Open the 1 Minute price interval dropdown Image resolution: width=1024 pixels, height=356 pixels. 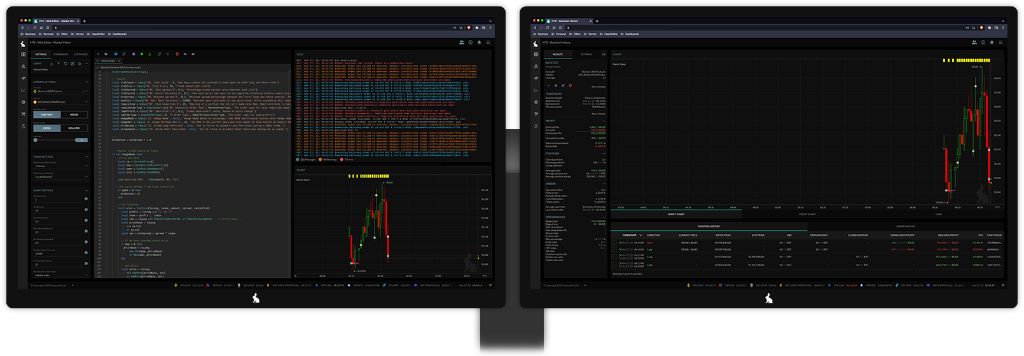[x=60, y=166]
